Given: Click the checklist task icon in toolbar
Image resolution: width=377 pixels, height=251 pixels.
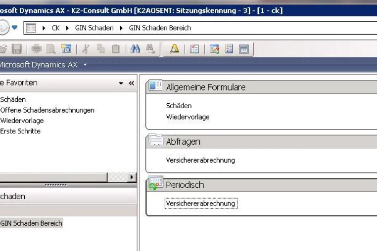Looking at the screenshot, I should (194, 49).
